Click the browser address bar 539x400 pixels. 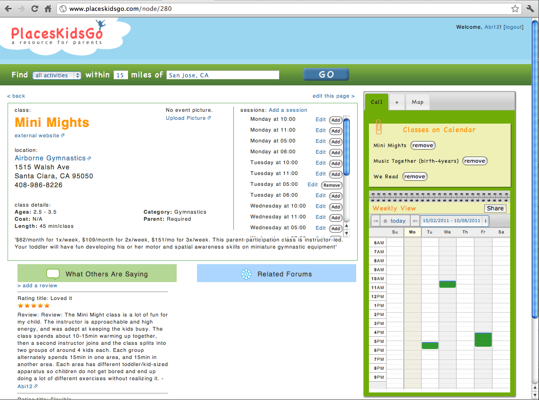click(x=288, y=8)
